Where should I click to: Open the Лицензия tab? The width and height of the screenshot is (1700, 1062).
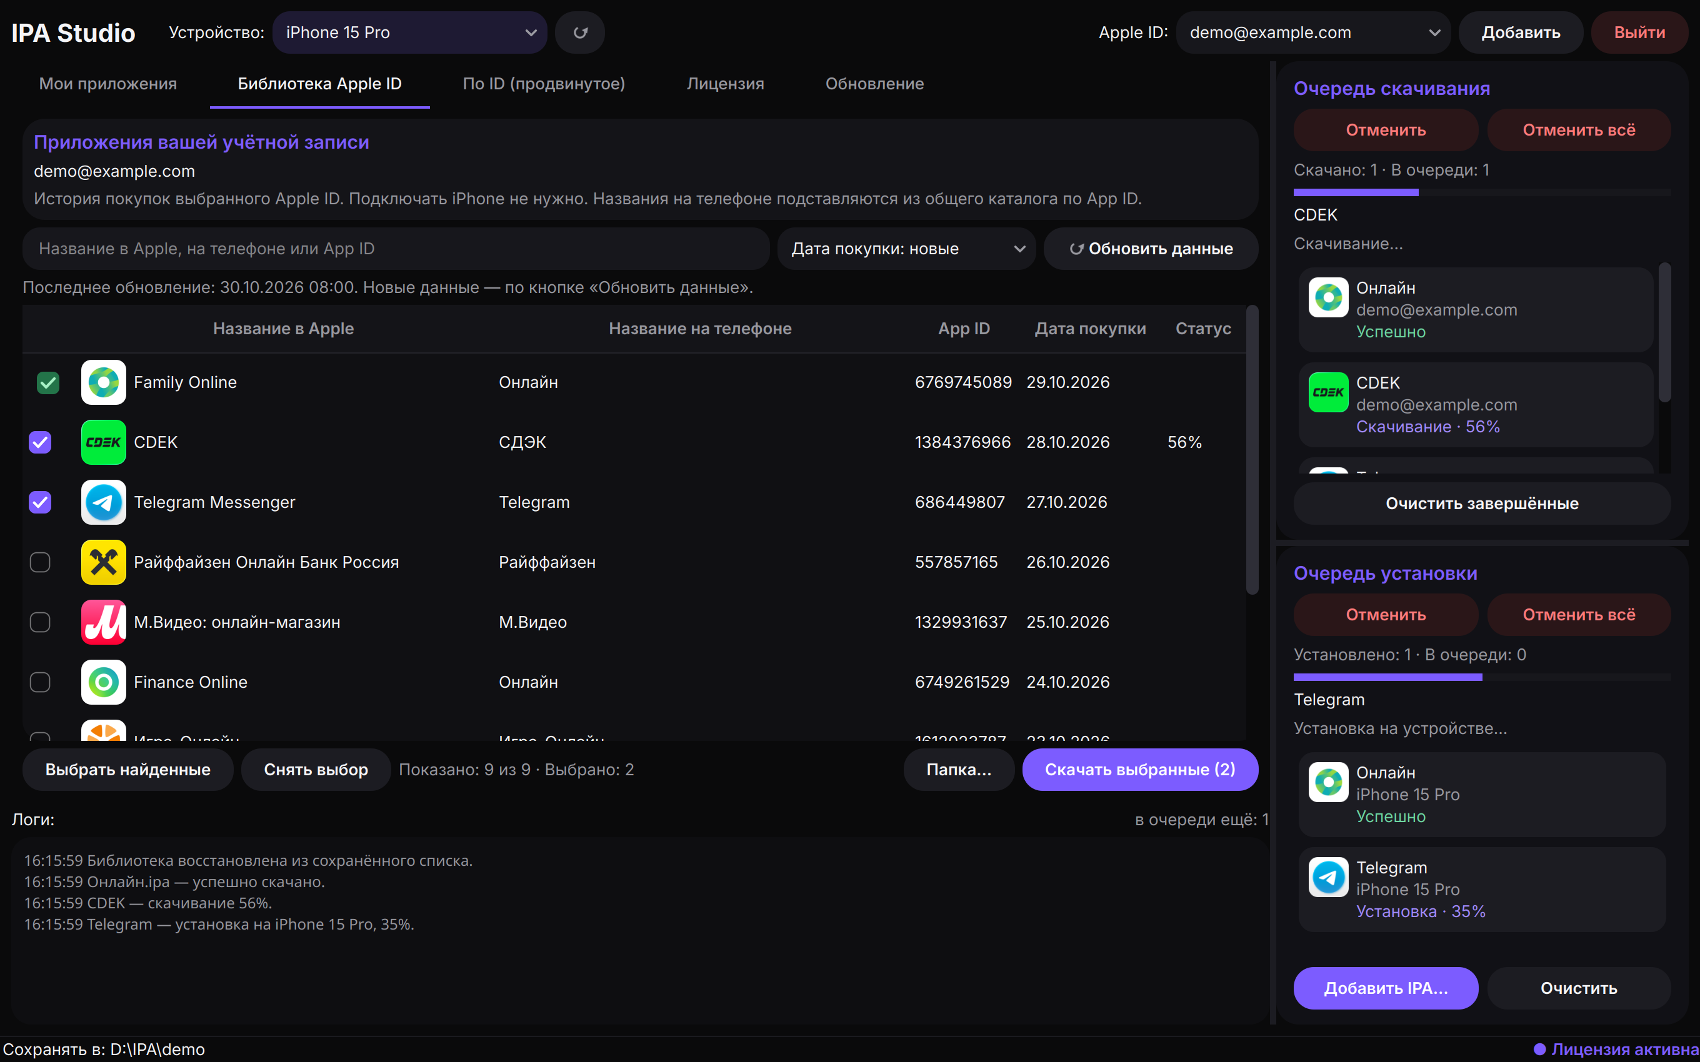click(725, 84)
